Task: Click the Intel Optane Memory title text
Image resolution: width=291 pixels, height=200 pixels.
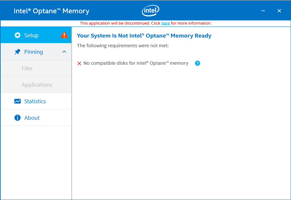Action: click(52, 11)
